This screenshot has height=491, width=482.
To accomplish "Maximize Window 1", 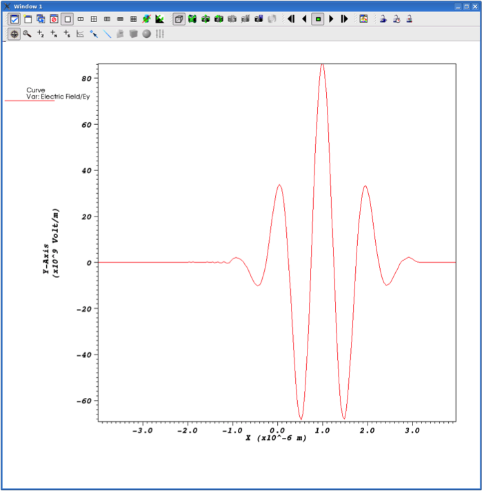I will pyautogui.click(x=467, y=6).
